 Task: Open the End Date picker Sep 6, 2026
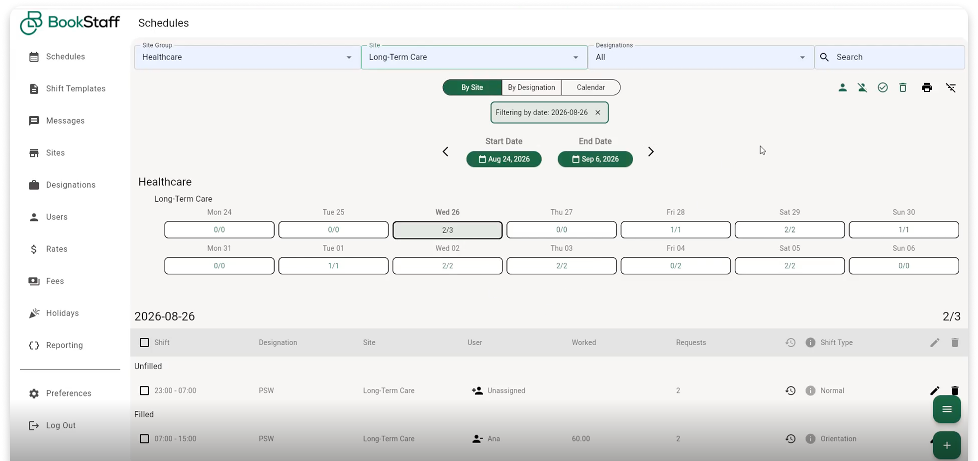(x=595, y=159)
